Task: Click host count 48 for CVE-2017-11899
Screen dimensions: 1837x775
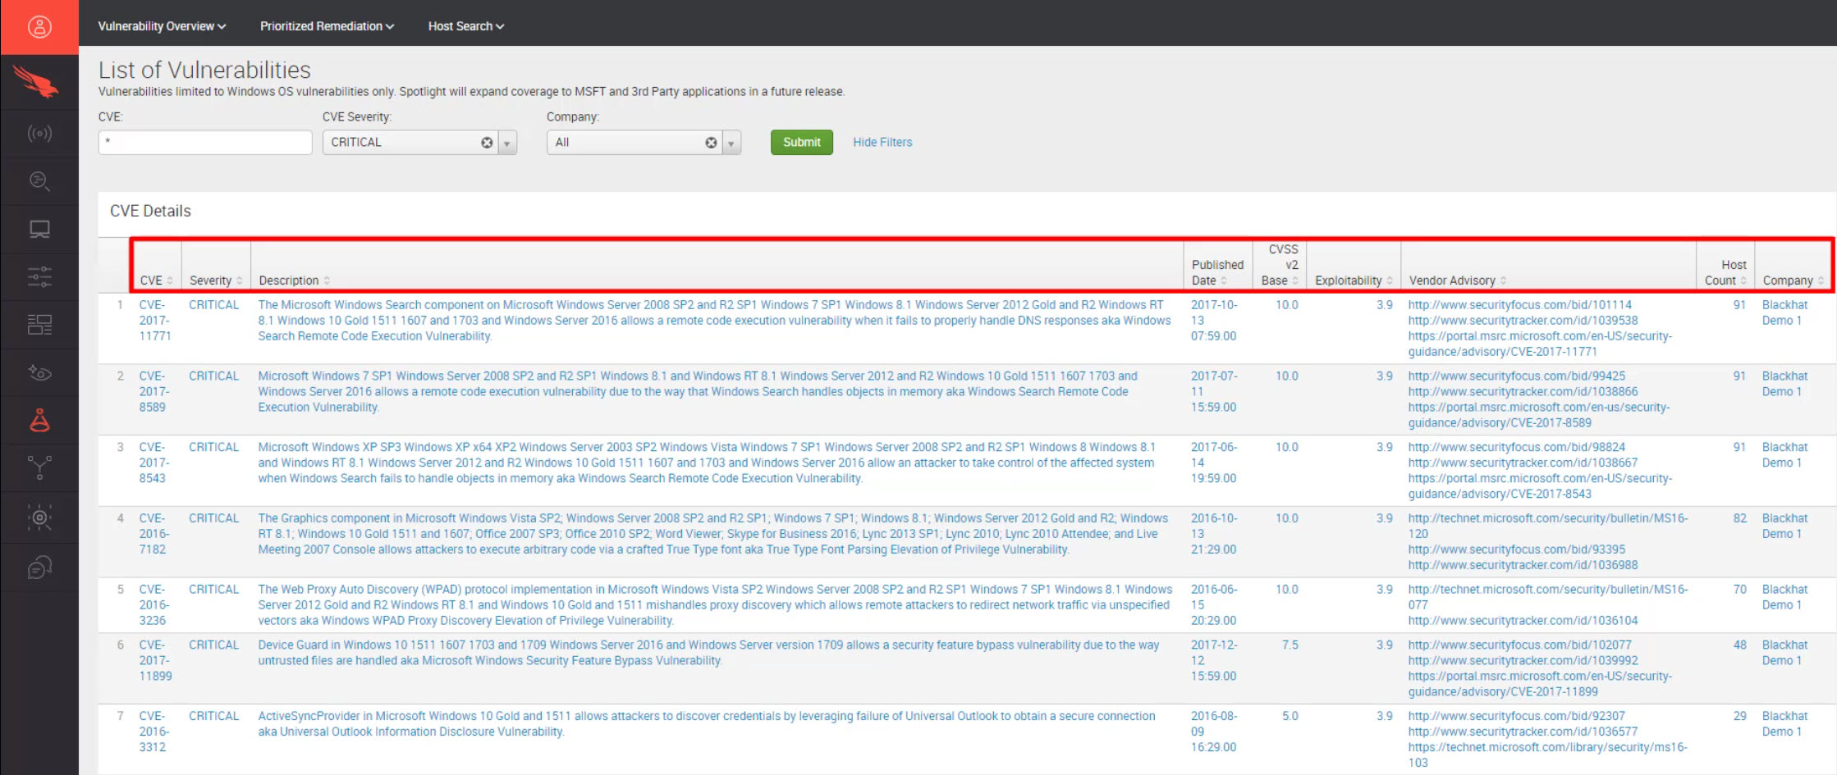Action: pyautogui.click(x=1739, y=645)
